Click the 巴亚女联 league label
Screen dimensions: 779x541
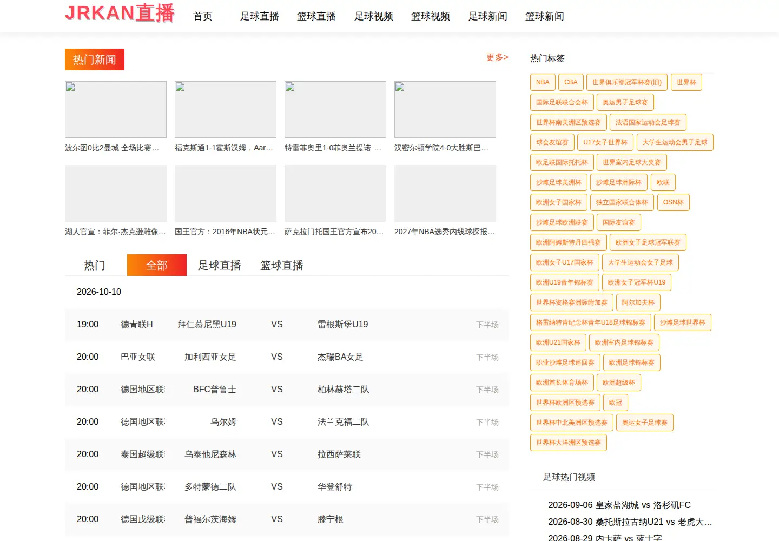coord(138,357)
